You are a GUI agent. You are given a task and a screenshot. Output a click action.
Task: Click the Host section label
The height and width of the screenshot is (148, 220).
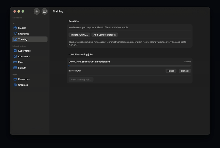(15, 75)
